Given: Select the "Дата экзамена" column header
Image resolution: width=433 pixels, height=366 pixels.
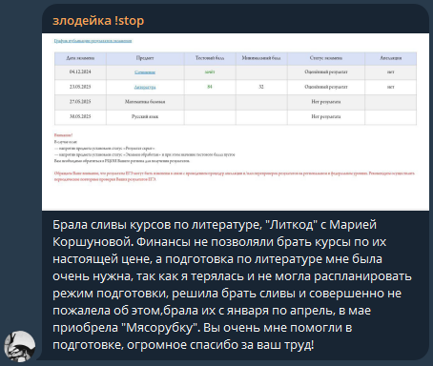Looking at the screenshot, I should pyautogui.click(x=80, y=58).
